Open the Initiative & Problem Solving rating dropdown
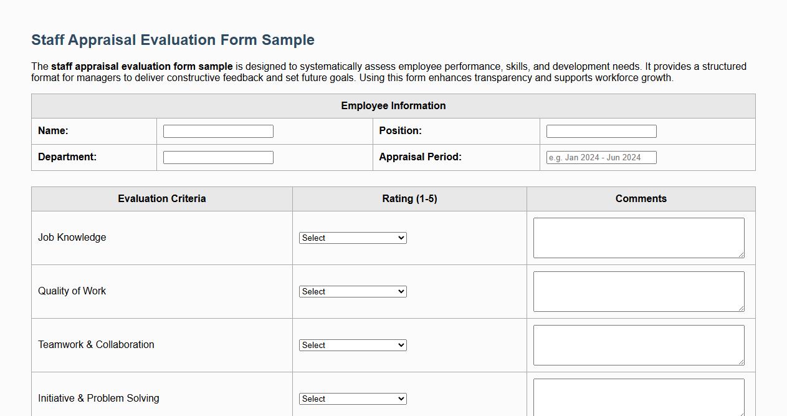This screenshot has width=787, height=416. click(x=352, y=399)
